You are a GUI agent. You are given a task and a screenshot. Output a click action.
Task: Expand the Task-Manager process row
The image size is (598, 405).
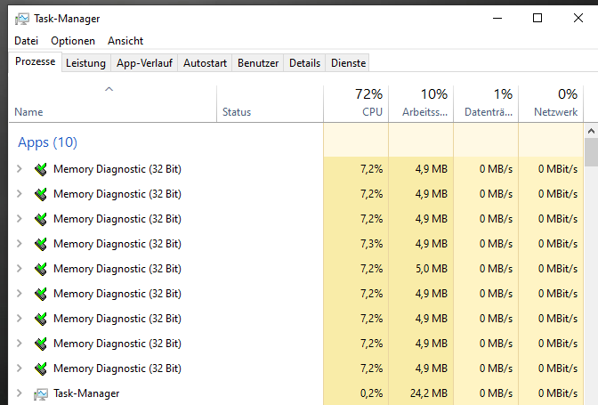coord(19,393)
